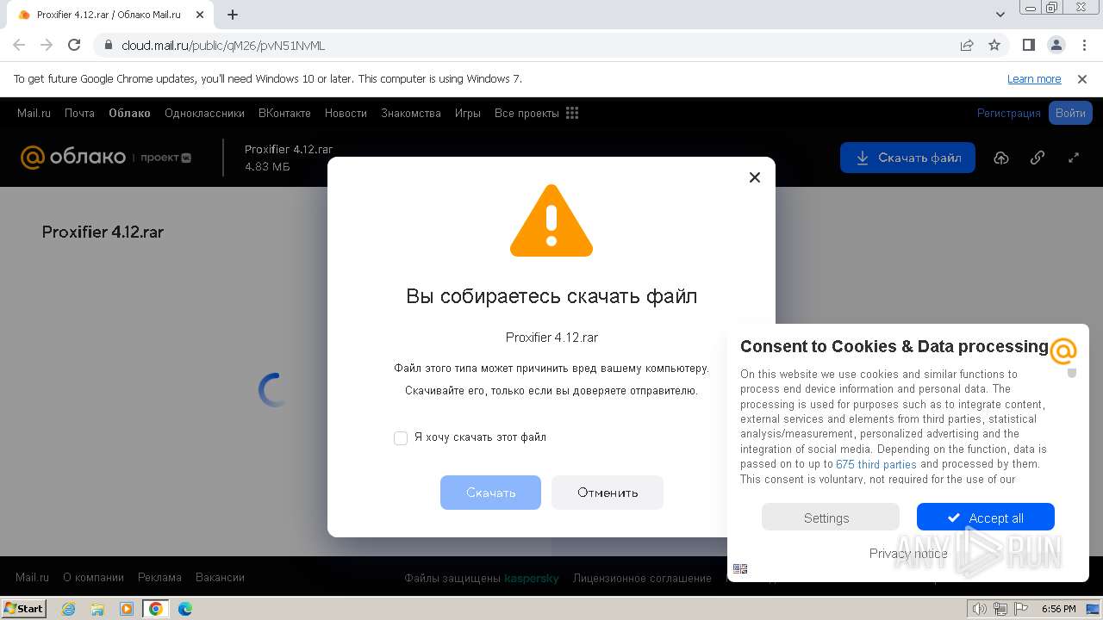This screenshot has height=620, width=1103.
Task: Click the Mail.ru footer link
Action: point(32,578)
